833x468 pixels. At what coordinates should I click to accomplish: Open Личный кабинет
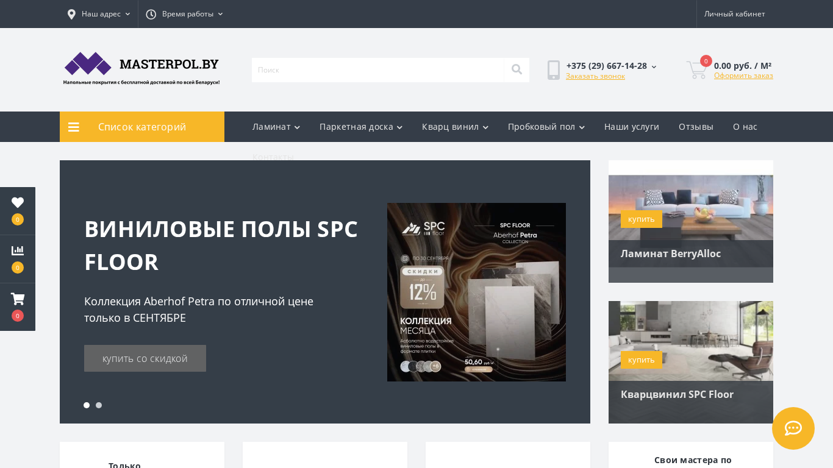pos(735,14)
